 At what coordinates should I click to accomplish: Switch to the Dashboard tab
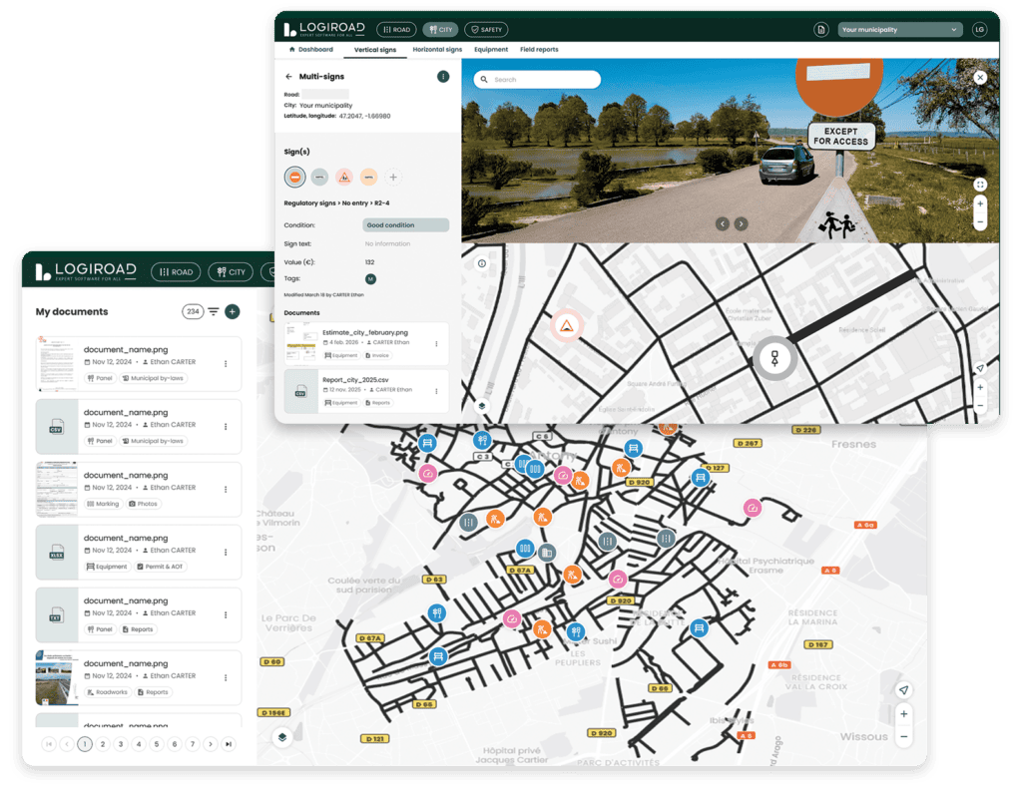(311, 50)
